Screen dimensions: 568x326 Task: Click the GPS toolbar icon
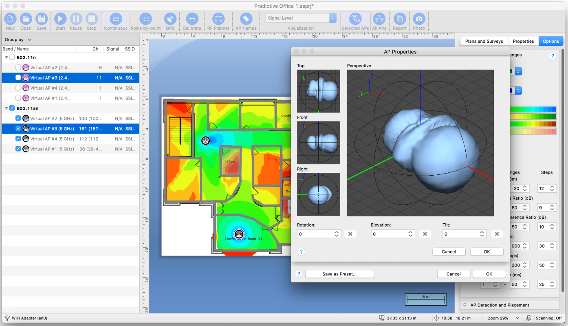pyautogui.click(x=170, y=18)
